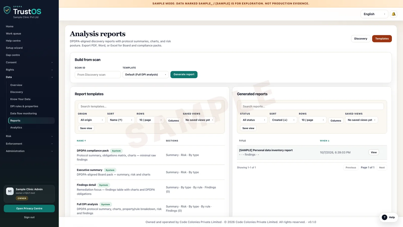
Task: Click the TITLE column header
Action: click(242, 141)
